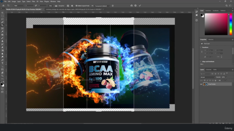234x131 pixels.
Task: Open the Kind filter dropdown in Layers
Action: point(205,74)
